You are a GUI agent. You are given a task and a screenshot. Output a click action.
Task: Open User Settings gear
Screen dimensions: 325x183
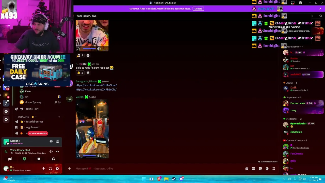(57, 169)
